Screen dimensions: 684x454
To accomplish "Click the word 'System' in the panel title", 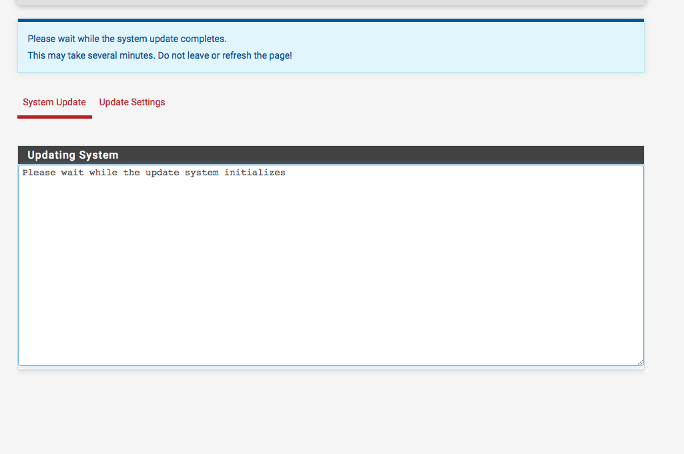I will (x=99, y=155).
